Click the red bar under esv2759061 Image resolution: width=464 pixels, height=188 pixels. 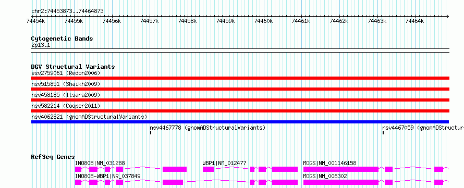coord(240,78)
